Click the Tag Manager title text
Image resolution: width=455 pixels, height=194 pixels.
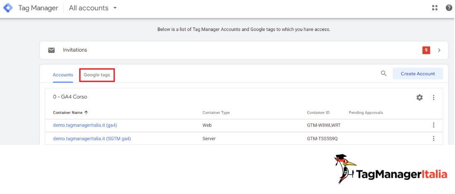point(38,8)
